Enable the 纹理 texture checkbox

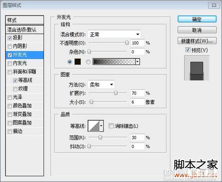[x=15, y=89]
